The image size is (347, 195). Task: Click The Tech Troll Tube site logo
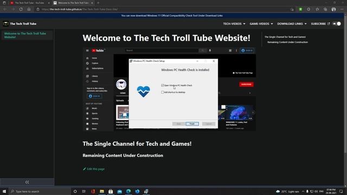tap(6, 24)
